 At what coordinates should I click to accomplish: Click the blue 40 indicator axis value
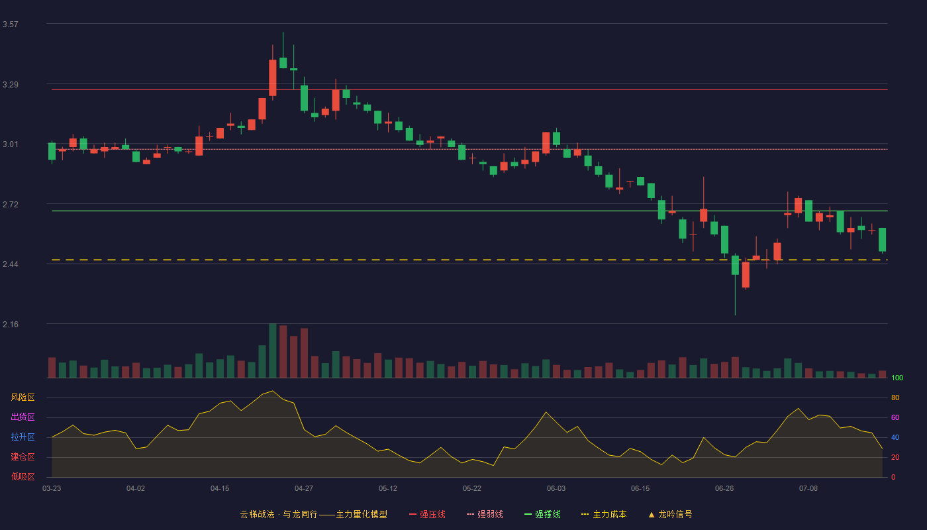(x=895, y=437)
